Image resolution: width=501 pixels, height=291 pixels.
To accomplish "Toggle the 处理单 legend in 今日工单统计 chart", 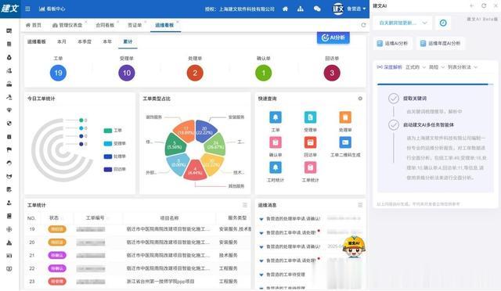I will pyautogui.click(x=115, y=156).
